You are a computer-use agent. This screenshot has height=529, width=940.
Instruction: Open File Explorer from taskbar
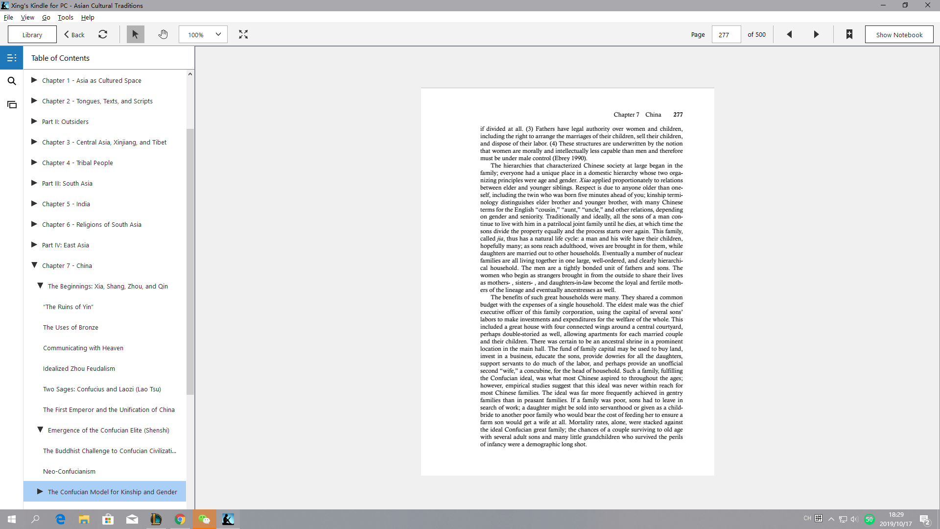coord(84,519)
